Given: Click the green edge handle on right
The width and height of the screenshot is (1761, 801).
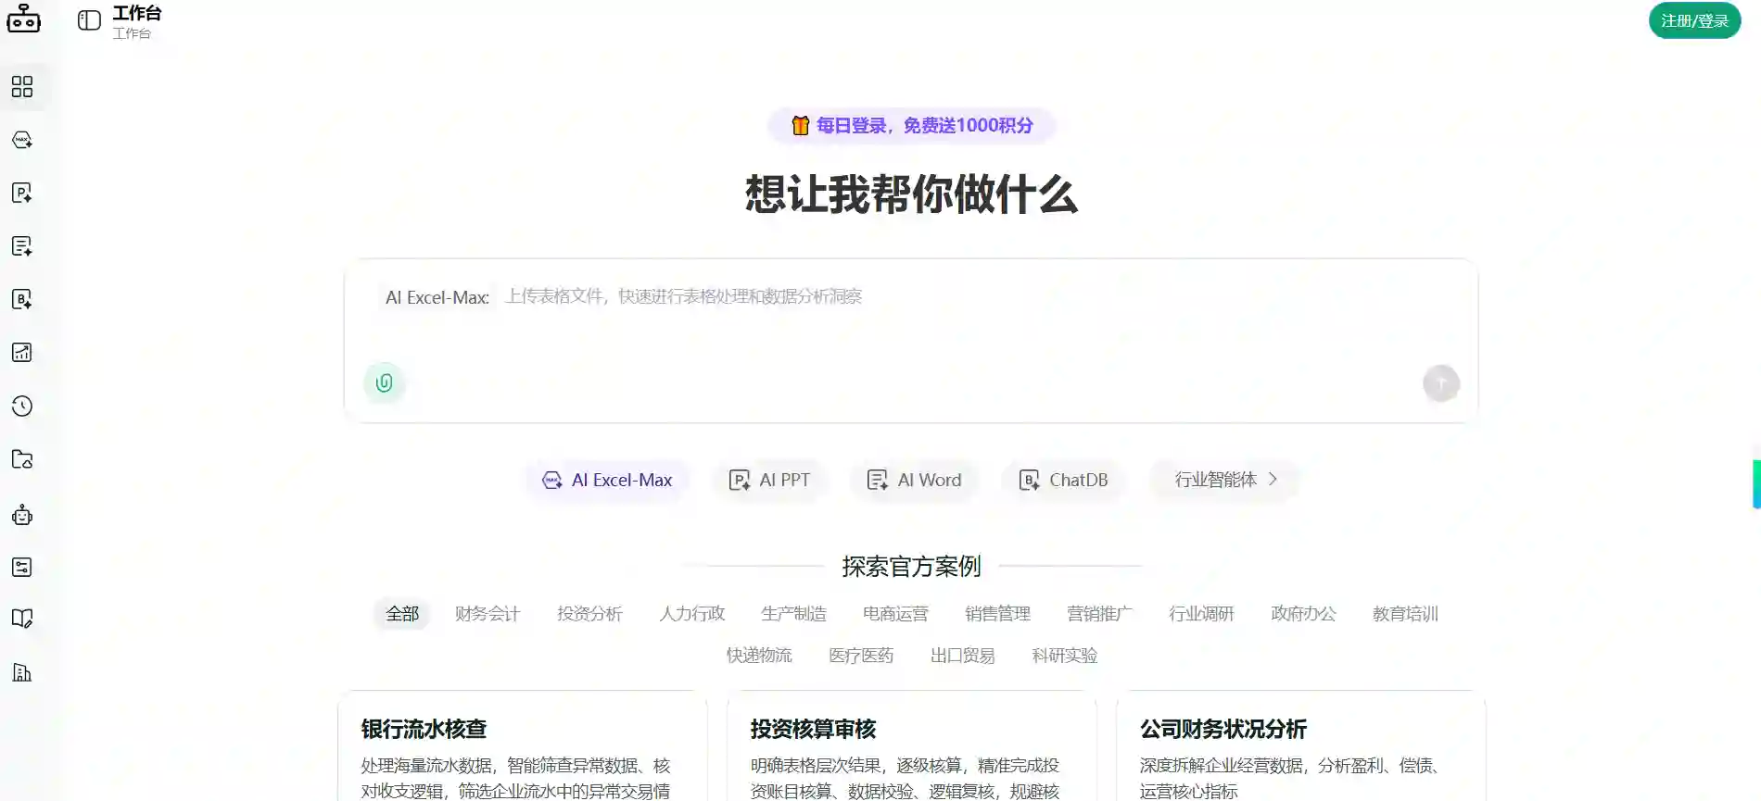Looking at the screenshot, I should 1756,484.
